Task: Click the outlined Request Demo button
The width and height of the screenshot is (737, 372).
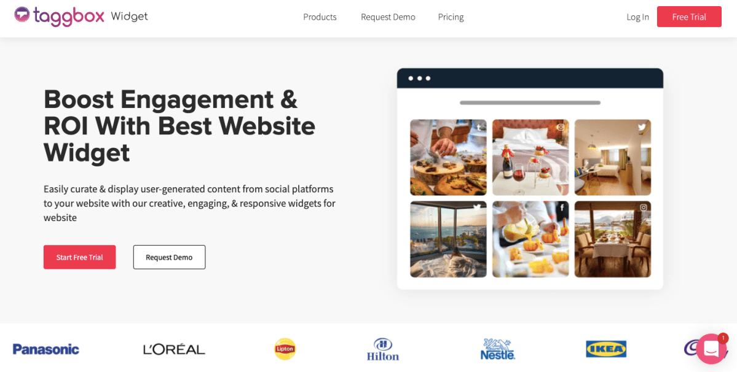Action: (169, 257)
